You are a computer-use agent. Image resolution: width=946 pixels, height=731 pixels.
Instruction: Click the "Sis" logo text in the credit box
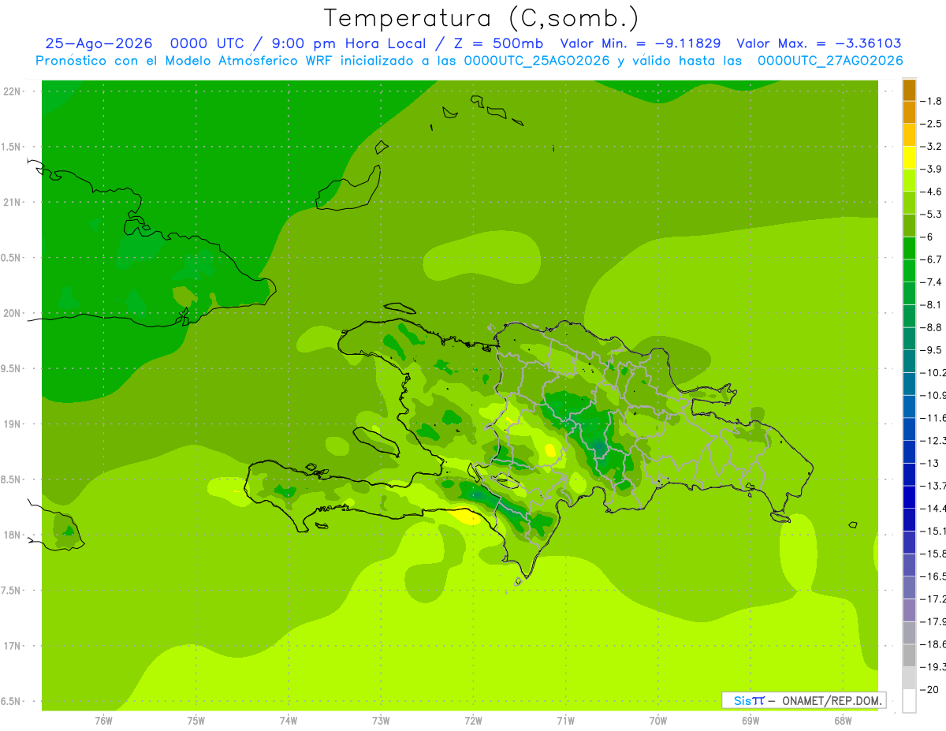(x=743, y=700)
